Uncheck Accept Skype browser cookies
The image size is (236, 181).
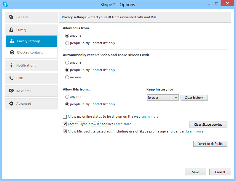click(x=65, y=124)
